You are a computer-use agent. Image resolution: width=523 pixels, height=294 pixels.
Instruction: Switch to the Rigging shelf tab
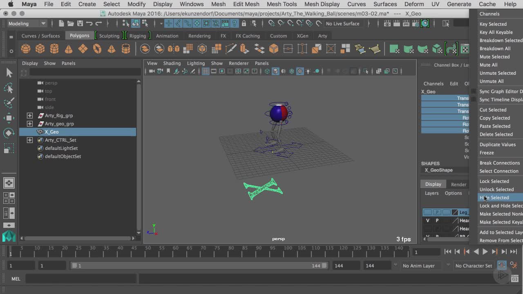click(x=137, y=36)
